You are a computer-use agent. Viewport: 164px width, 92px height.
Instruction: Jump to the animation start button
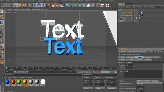[78, 72]
